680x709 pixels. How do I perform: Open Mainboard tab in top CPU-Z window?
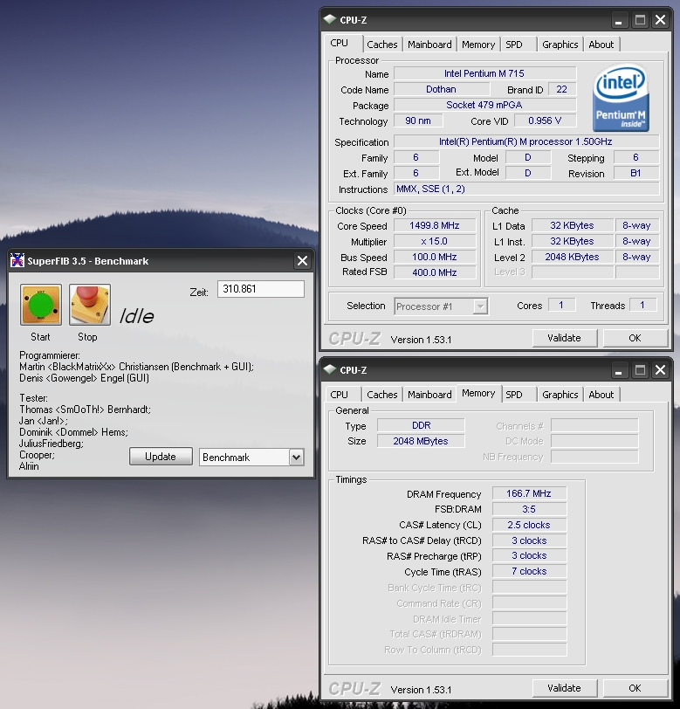(429, 45)
